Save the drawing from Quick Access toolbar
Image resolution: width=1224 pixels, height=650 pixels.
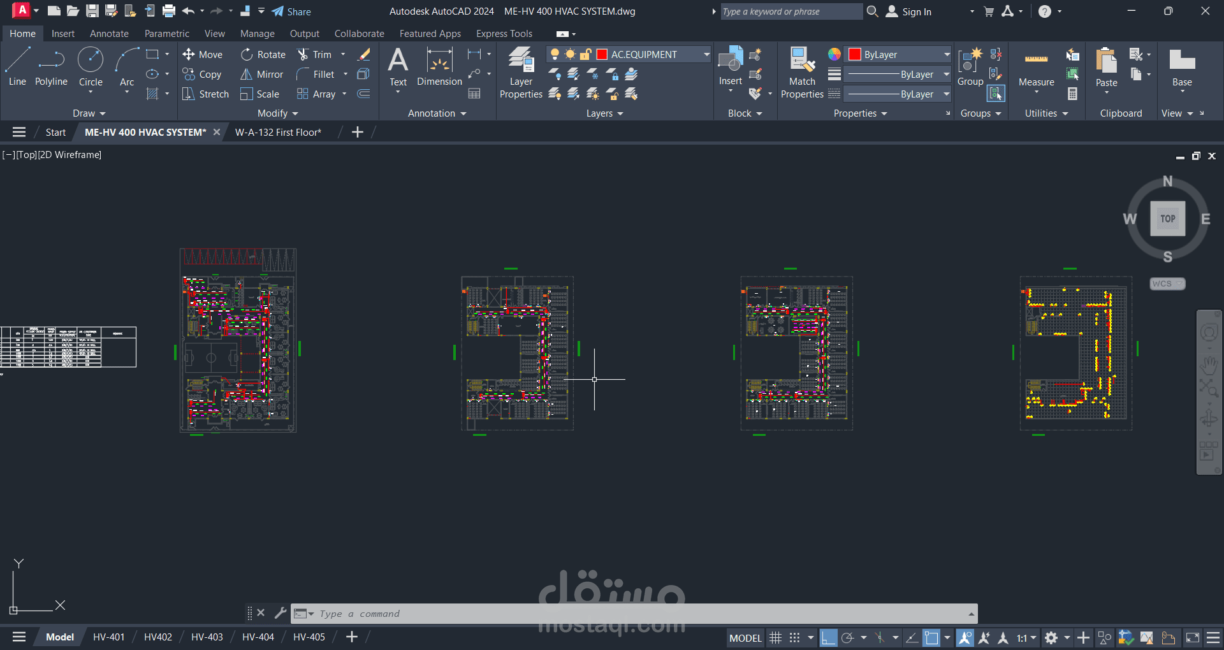click(92, 11)
